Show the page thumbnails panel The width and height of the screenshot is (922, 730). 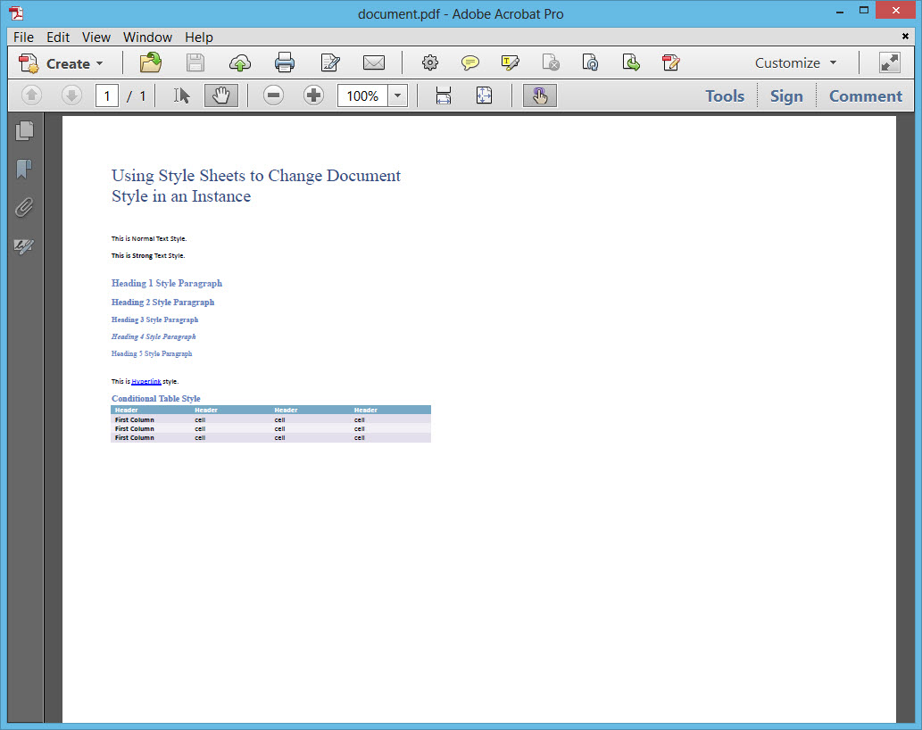pyautogui.click(x=24, y=130)
